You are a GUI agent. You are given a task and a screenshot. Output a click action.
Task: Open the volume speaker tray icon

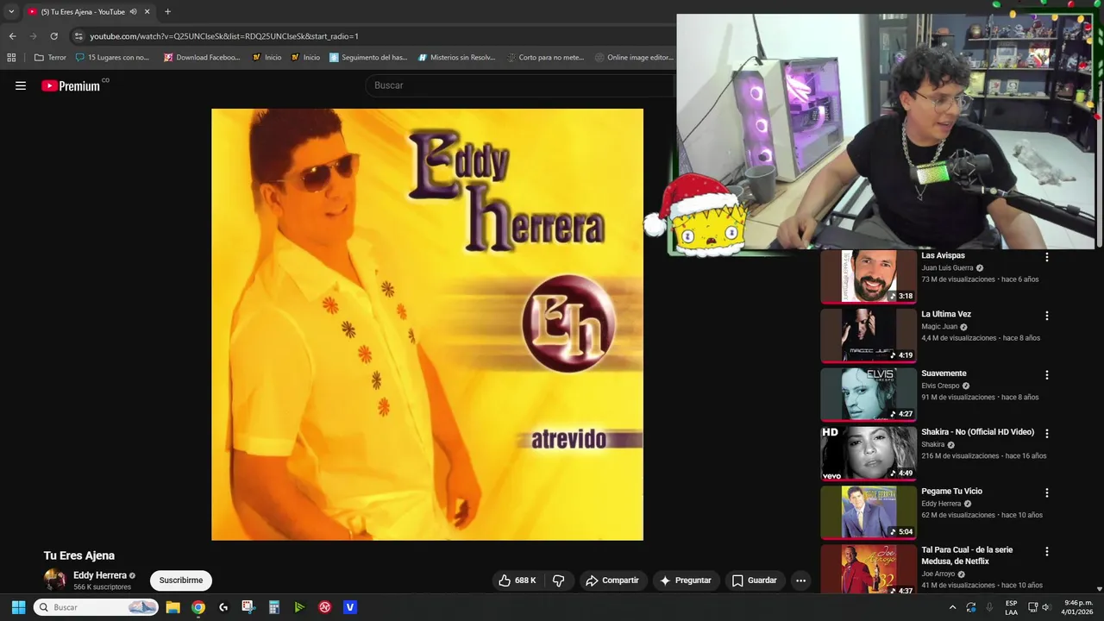[x=1046, y=607]
